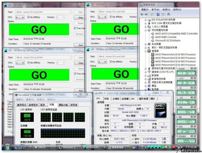202x153 pixels.
Task: Toggle No Affinity checkbox in CPU 0 window
Action: 28,17
